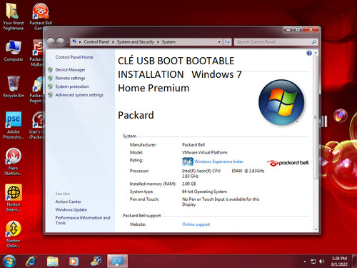Launch Internet Explorer from the taskbar

(x=31, y=261)
